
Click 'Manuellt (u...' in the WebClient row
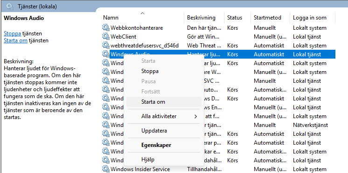tap(270, 37)
